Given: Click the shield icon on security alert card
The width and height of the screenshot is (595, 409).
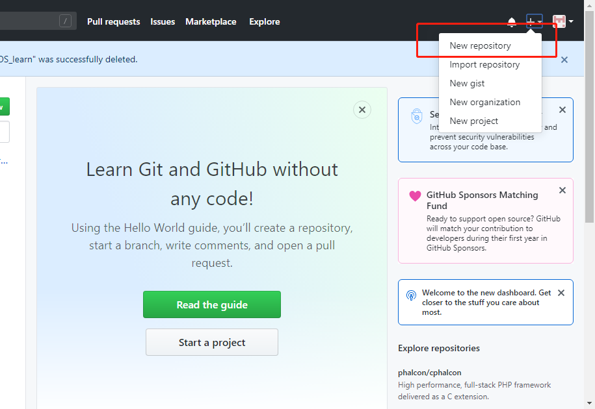Looking at the screenshot, I should tap(416, 115).
